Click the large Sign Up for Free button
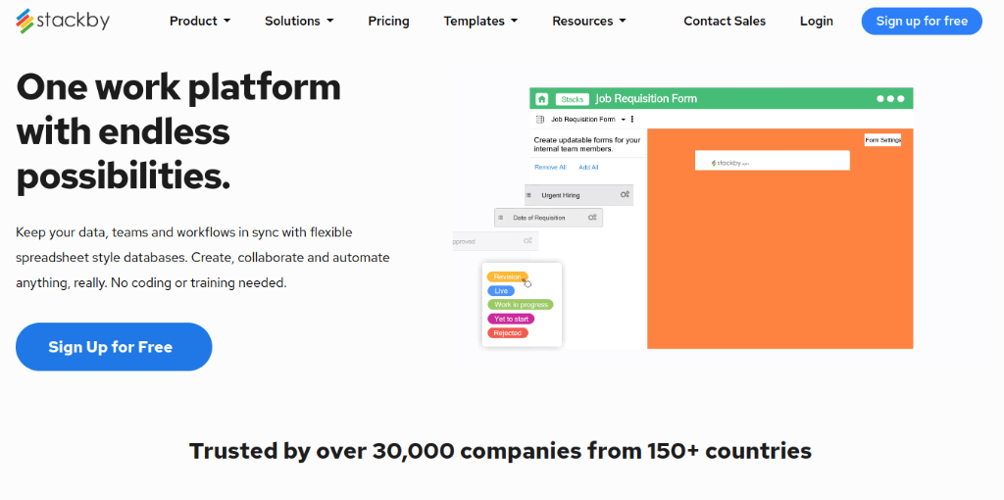The image size is (1004, 500). [x=114, y=347]
